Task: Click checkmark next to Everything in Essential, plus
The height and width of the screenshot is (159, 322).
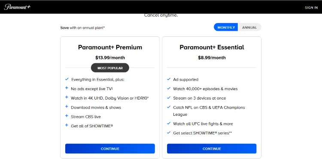Action: click(67, 79)
